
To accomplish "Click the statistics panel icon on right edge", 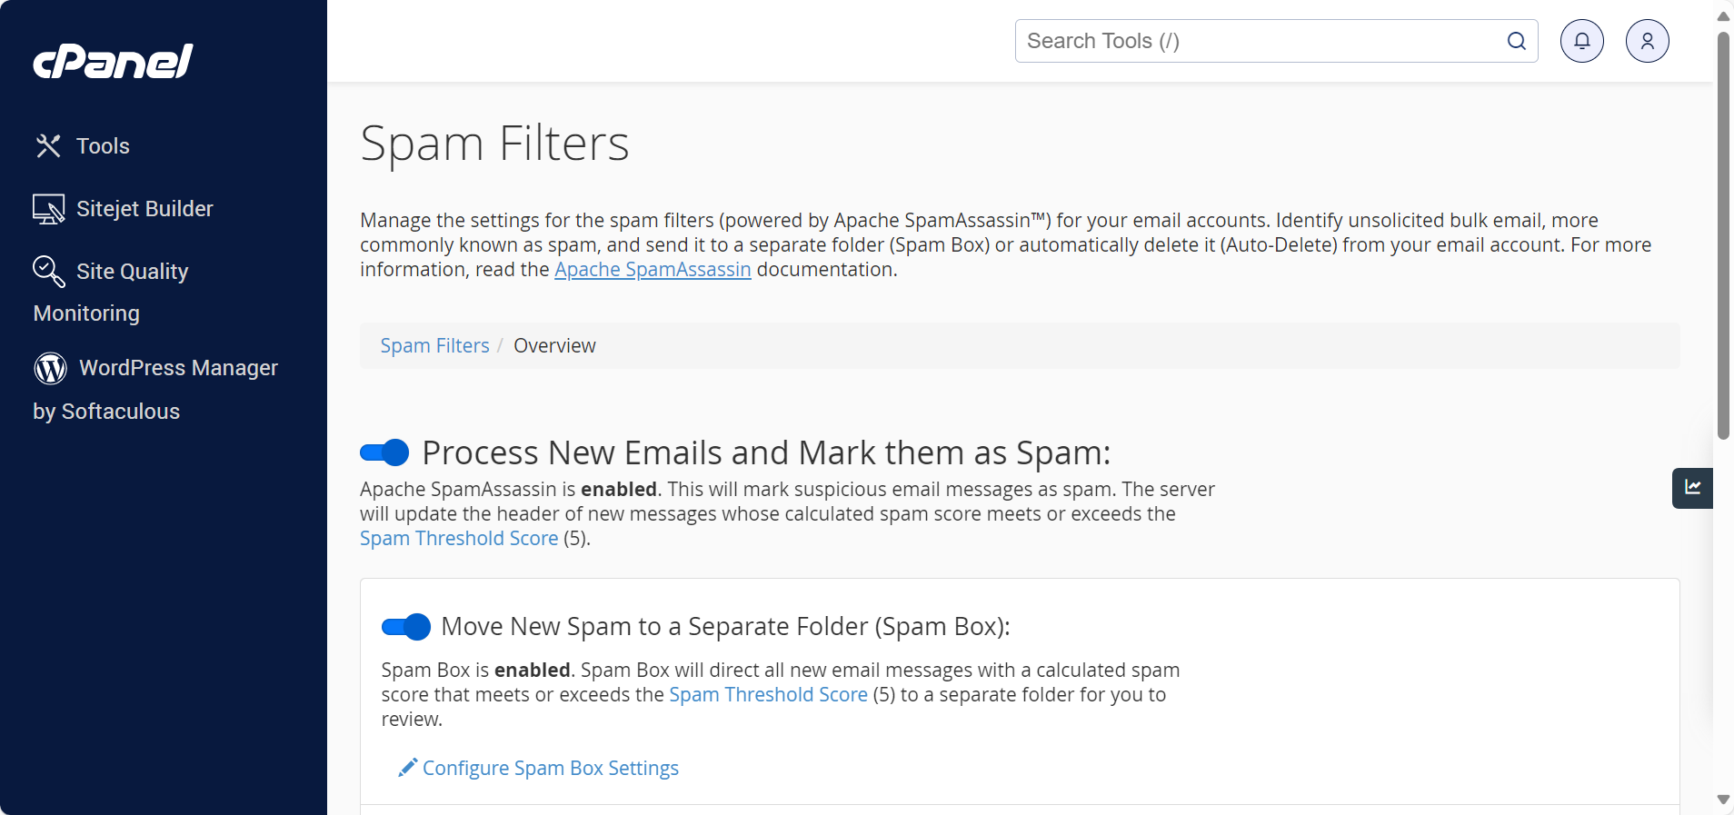I will pos(1693,488).
